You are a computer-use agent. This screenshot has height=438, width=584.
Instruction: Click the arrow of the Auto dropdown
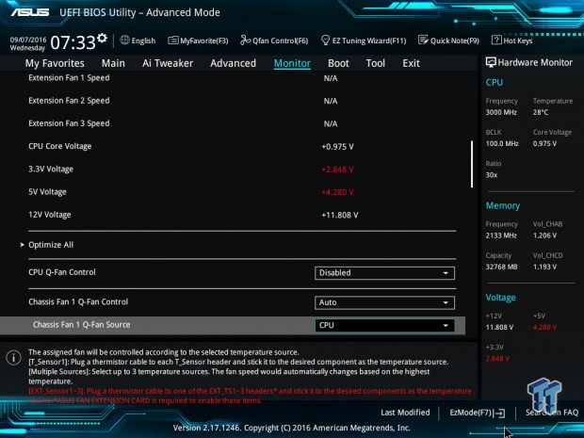coord(446,302)
